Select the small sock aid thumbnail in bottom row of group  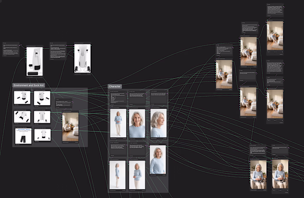(x=43, y=135)
